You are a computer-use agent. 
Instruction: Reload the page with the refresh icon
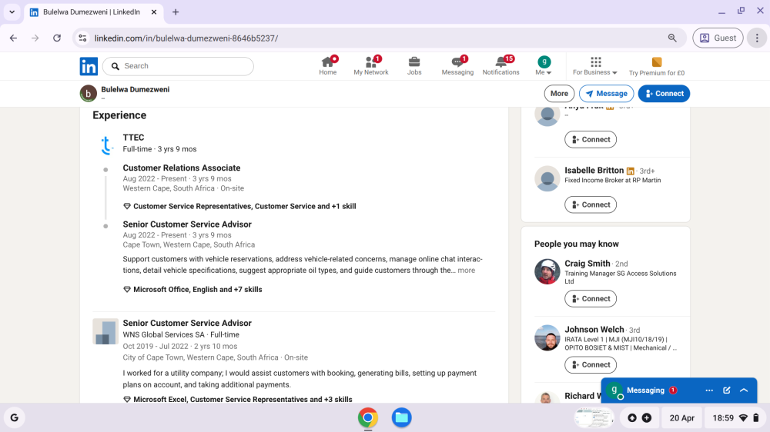(x=57, y=38)
